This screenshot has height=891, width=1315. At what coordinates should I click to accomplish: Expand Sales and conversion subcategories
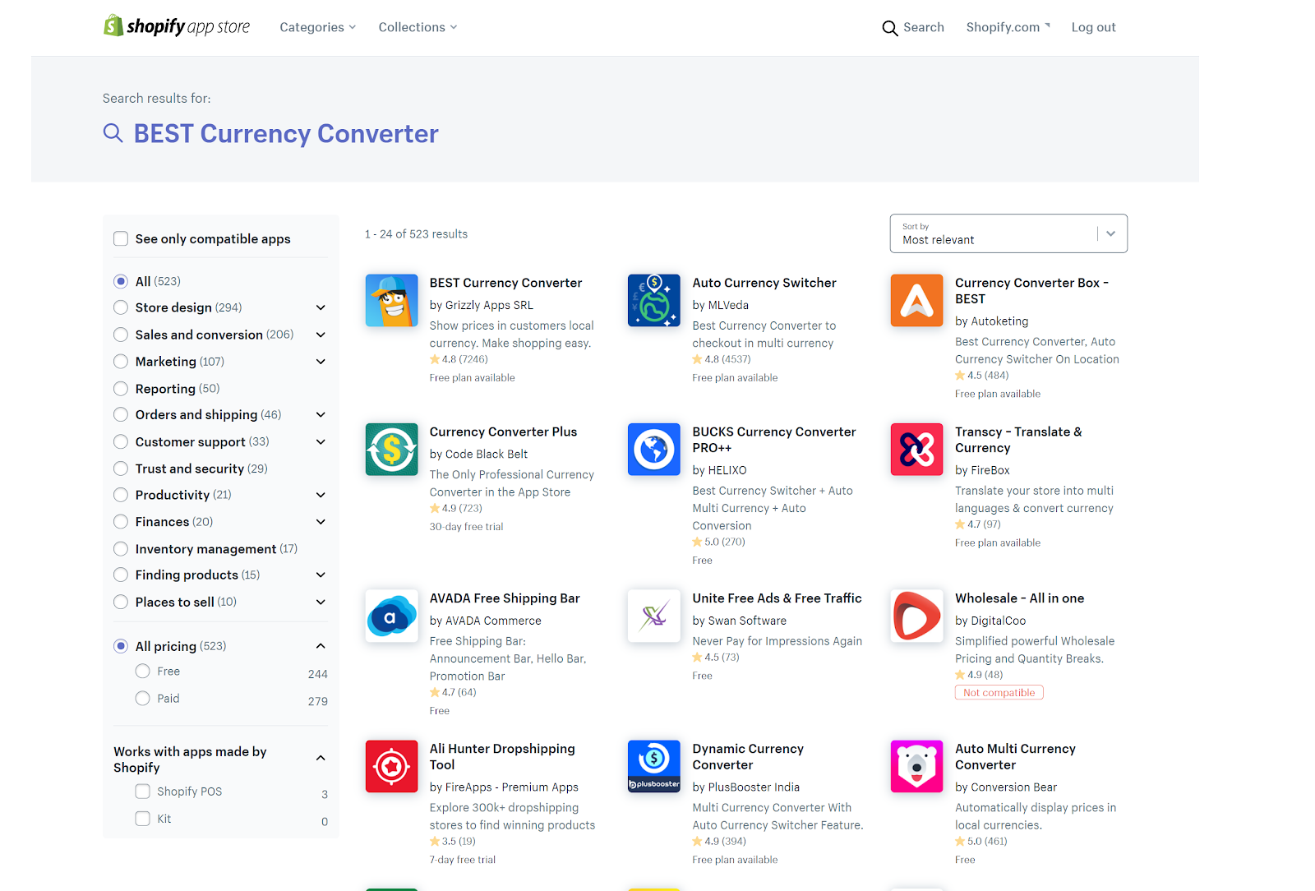(321, 335)
